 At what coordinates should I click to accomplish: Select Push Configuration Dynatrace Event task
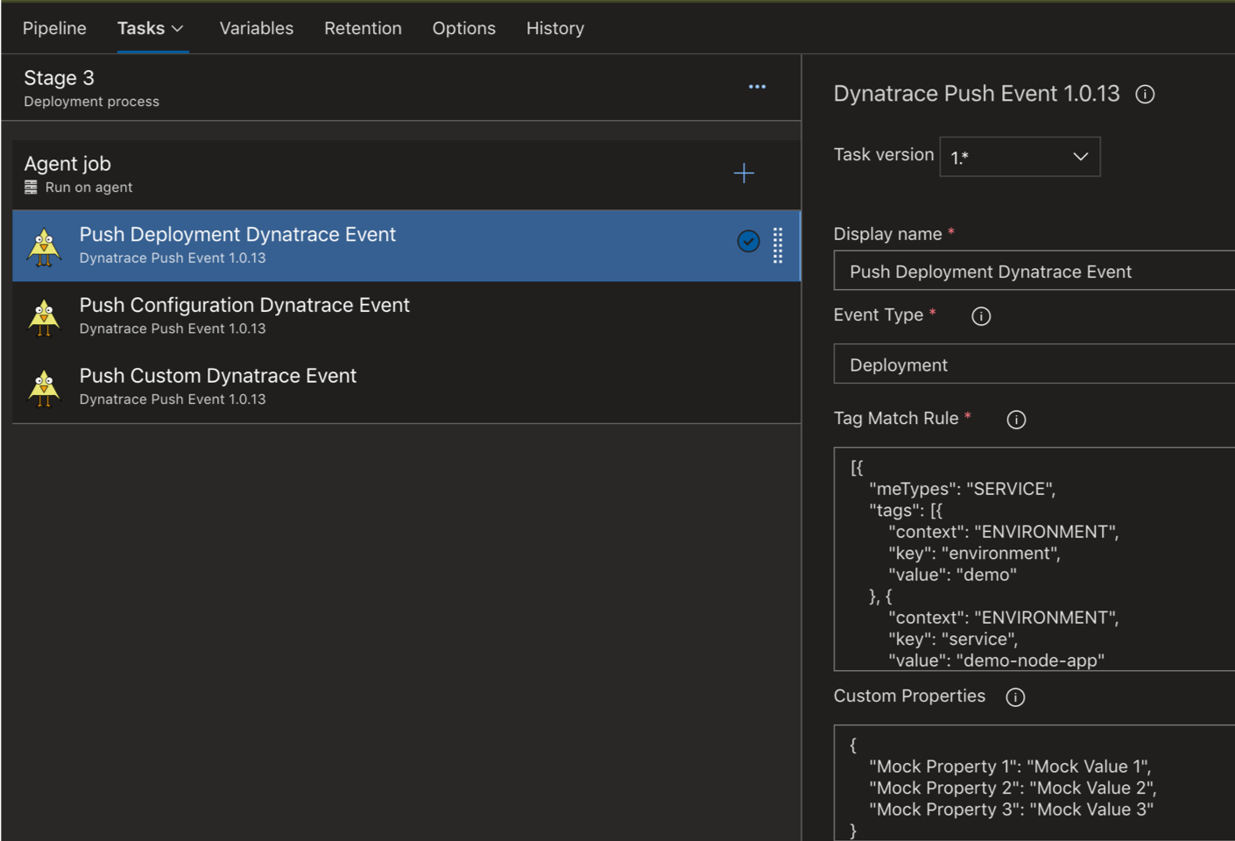point(406,316)
